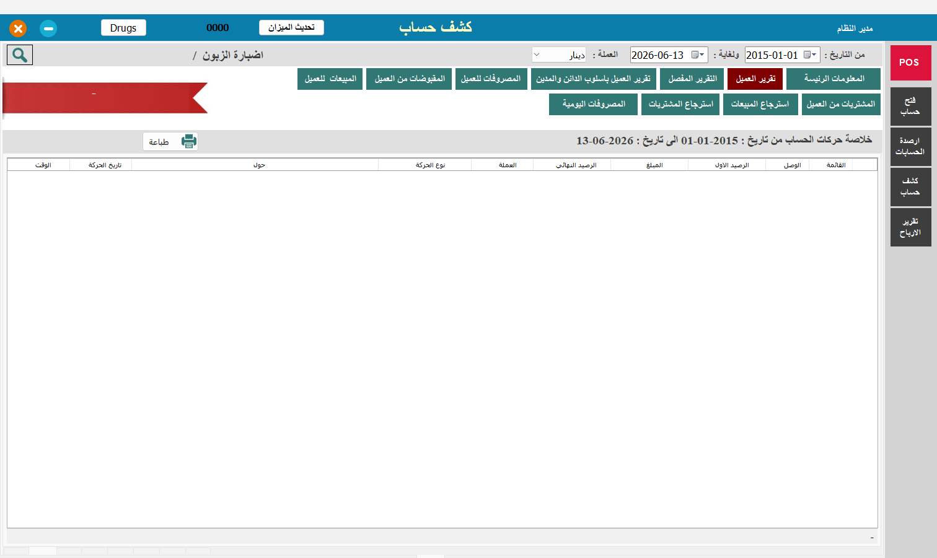The width and height of the screenshot is (937, 558).
Task: Open the استرجاع المشتريات tab
Action: coord(680,104)
